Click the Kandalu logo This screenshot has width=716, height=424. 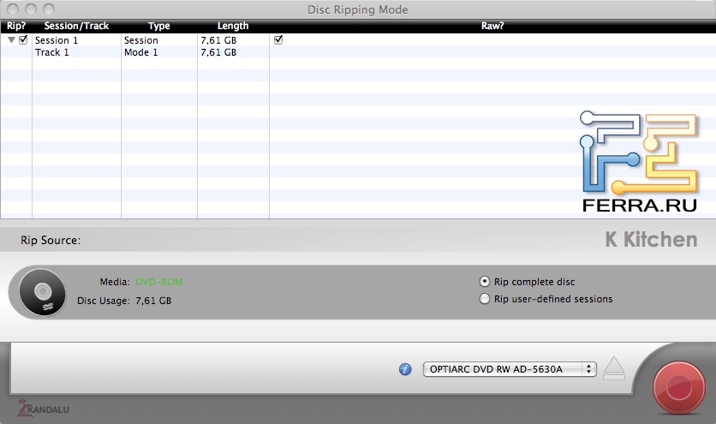[44, 408]
